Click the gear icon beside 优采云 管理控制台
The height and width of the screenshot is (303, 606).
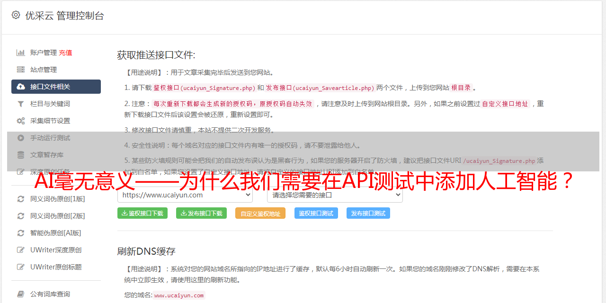tap(16, 15)
